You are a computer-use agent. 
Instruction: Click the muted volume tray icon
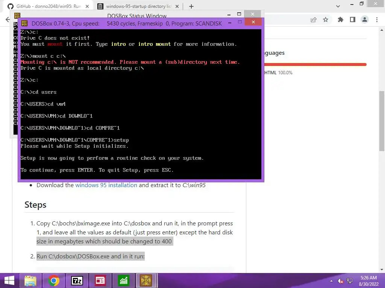[x=340, y=281]
